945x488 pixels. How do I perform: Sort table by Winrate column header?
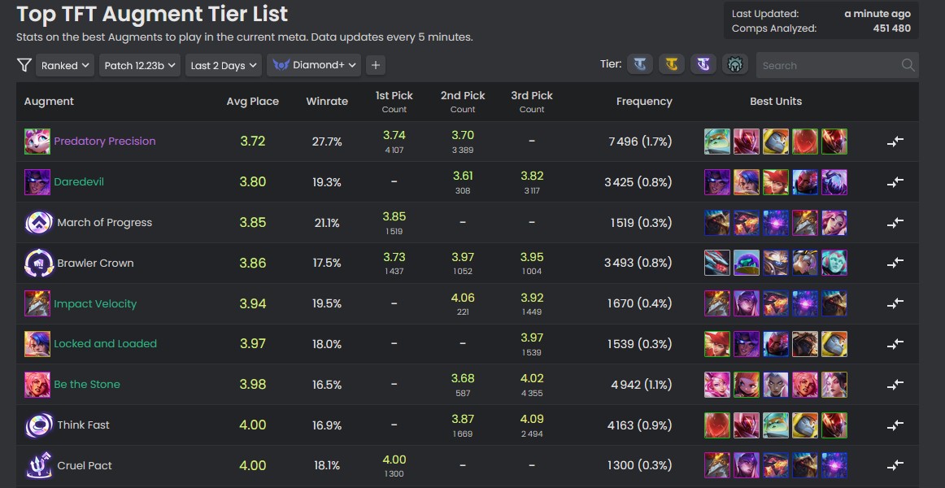327,102
